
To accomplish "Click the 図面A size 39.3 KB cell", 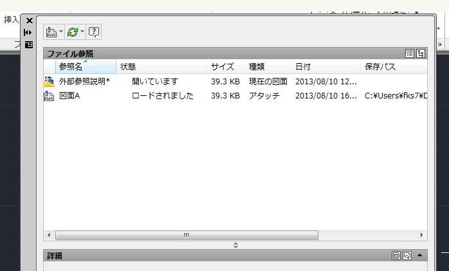I will click(225, 96).
